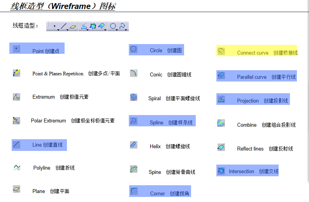Click the Spiral list icon
Viewport: 309px width, 202px height.
click(x=133, y=97)
